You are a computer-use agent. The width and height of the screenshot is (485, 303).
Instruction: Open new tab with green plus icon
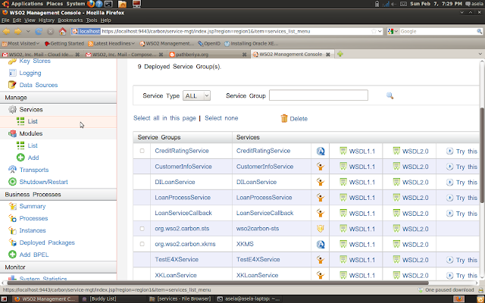pos(340,54)
